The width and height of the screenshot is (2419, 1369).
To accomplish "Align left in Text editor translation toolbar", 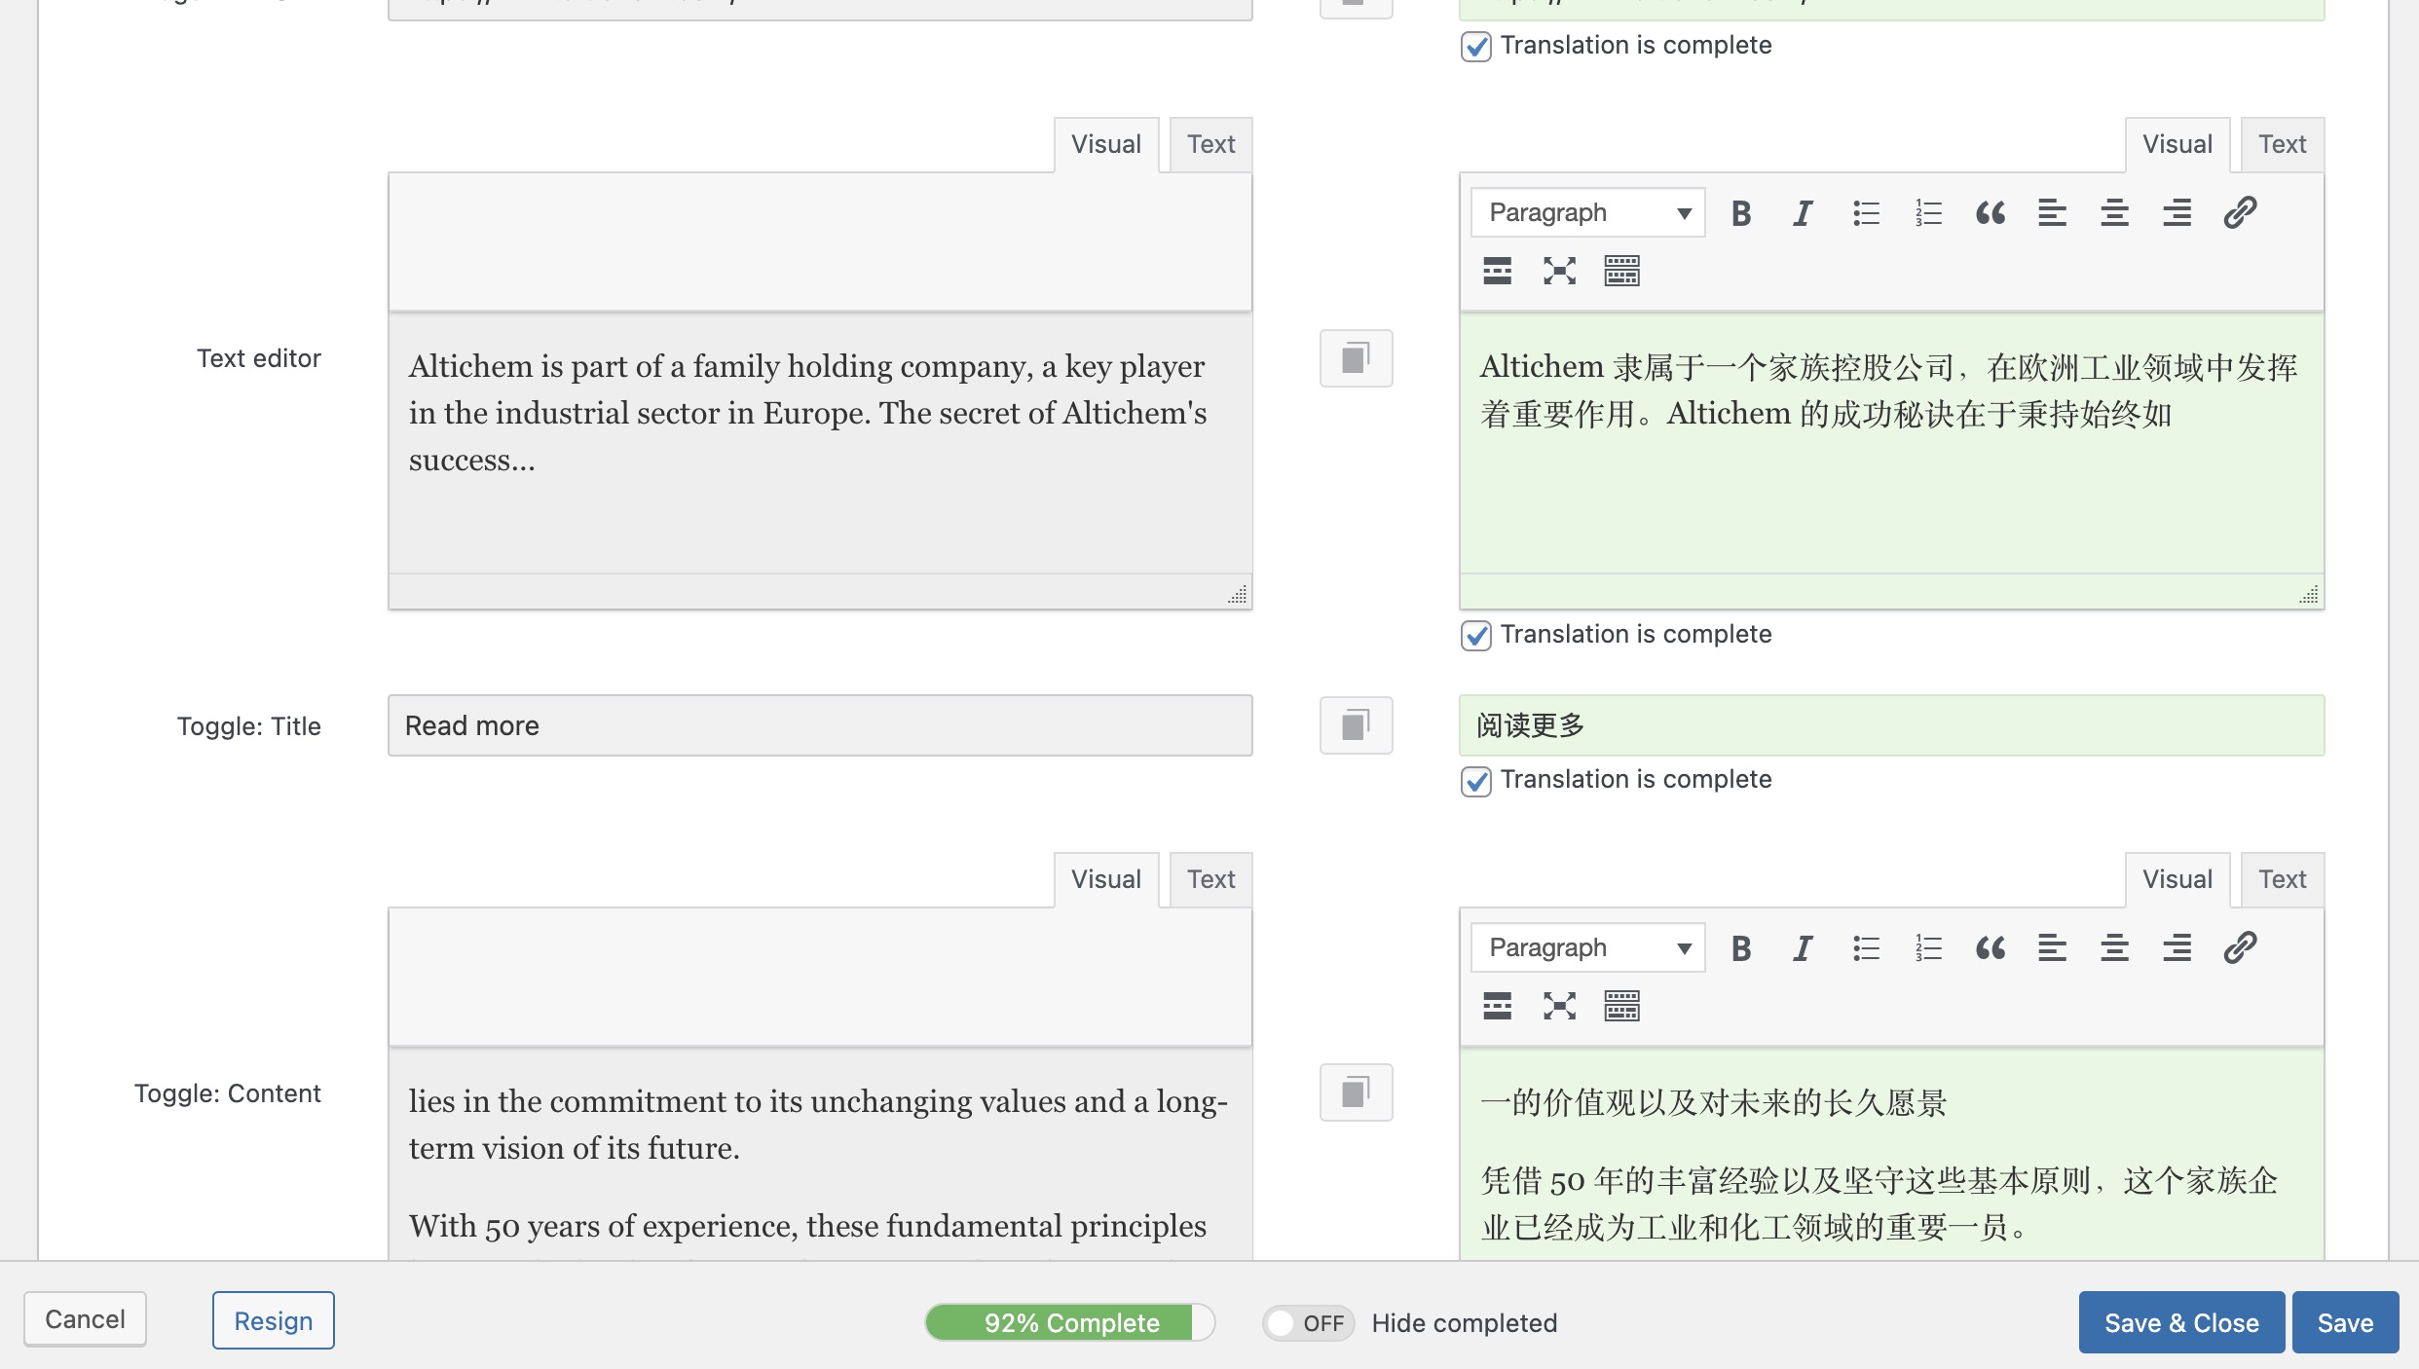I will tap(2053, 213).
